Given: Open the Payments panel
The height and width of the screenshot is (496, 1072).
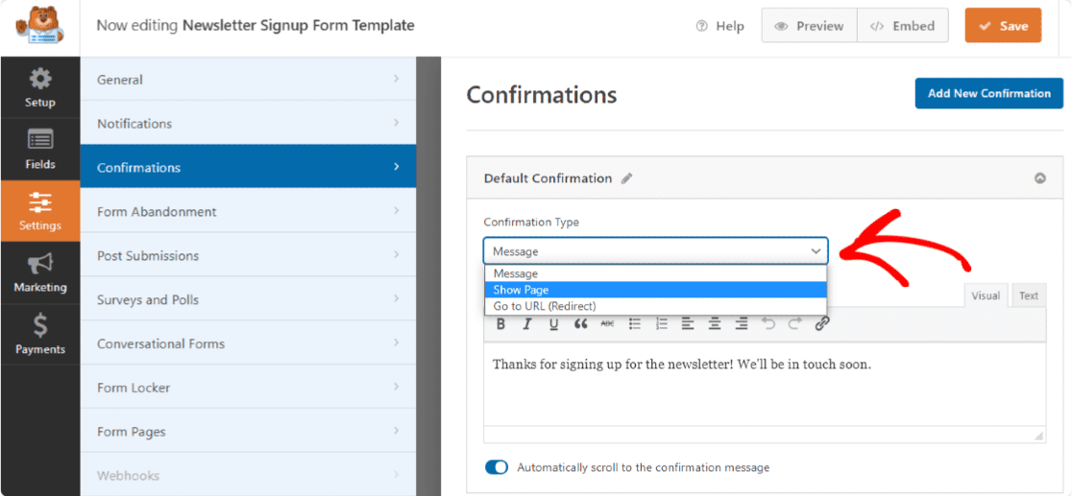Looking at the screenshot, I should click(40, 334).
